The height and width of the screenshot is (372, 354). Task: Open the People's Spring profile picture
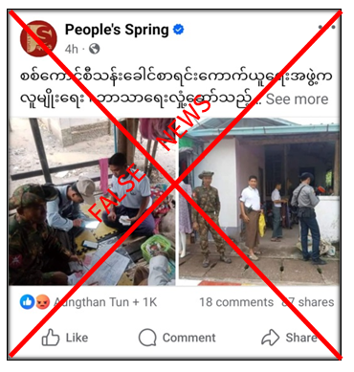tap(38, 38)
